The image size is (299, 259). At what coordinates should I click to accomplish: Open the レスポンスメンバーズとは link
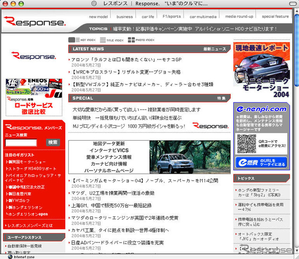[x=30, y=225]
